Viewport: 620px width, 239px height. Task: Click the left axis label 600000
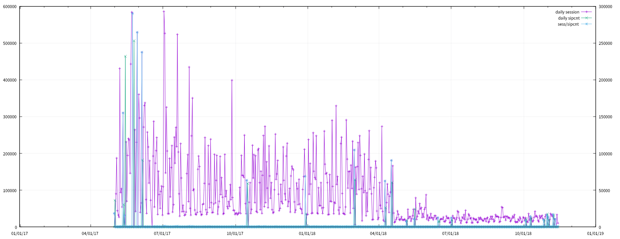10,7
